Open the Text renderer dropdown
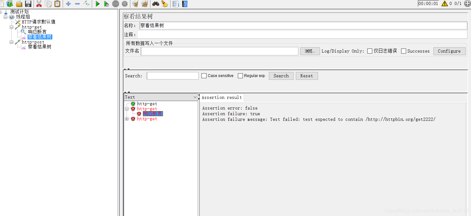This screenshot has height=216, width=471. click(161, 97)
